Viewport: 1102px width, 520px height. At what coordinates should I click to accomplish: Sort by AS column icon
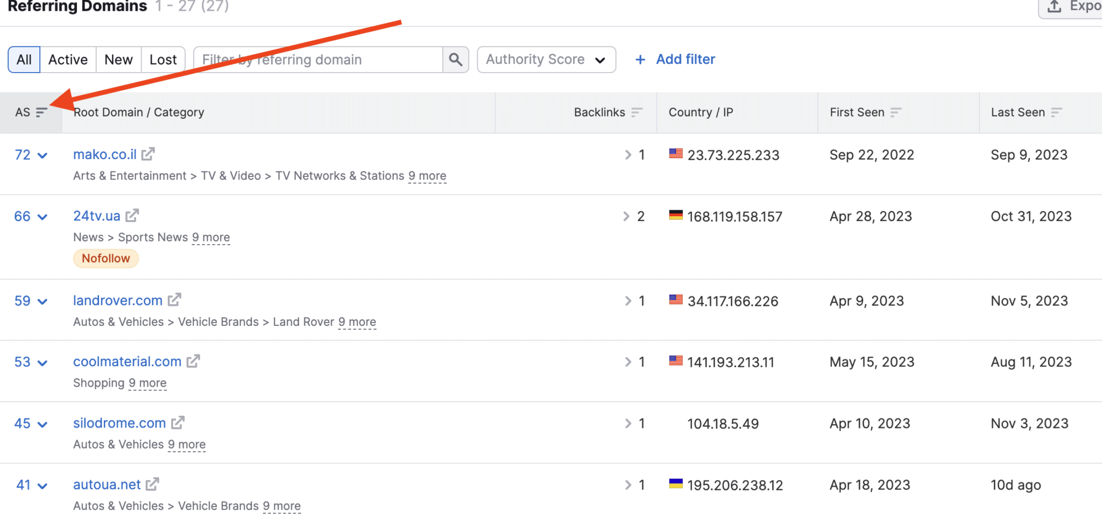click(x=42, y=112)
